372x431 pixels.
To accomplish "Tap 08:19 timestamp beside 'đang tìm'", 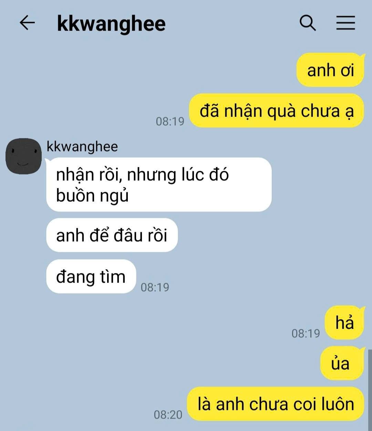I will 155,287.
